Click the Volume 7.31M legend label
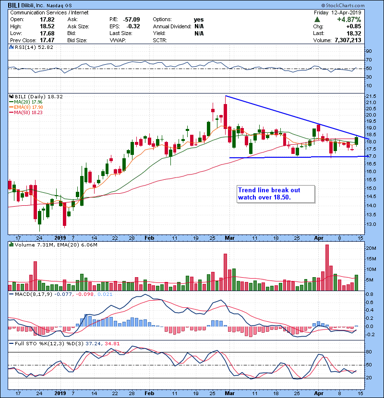 [x=35, y=245]
